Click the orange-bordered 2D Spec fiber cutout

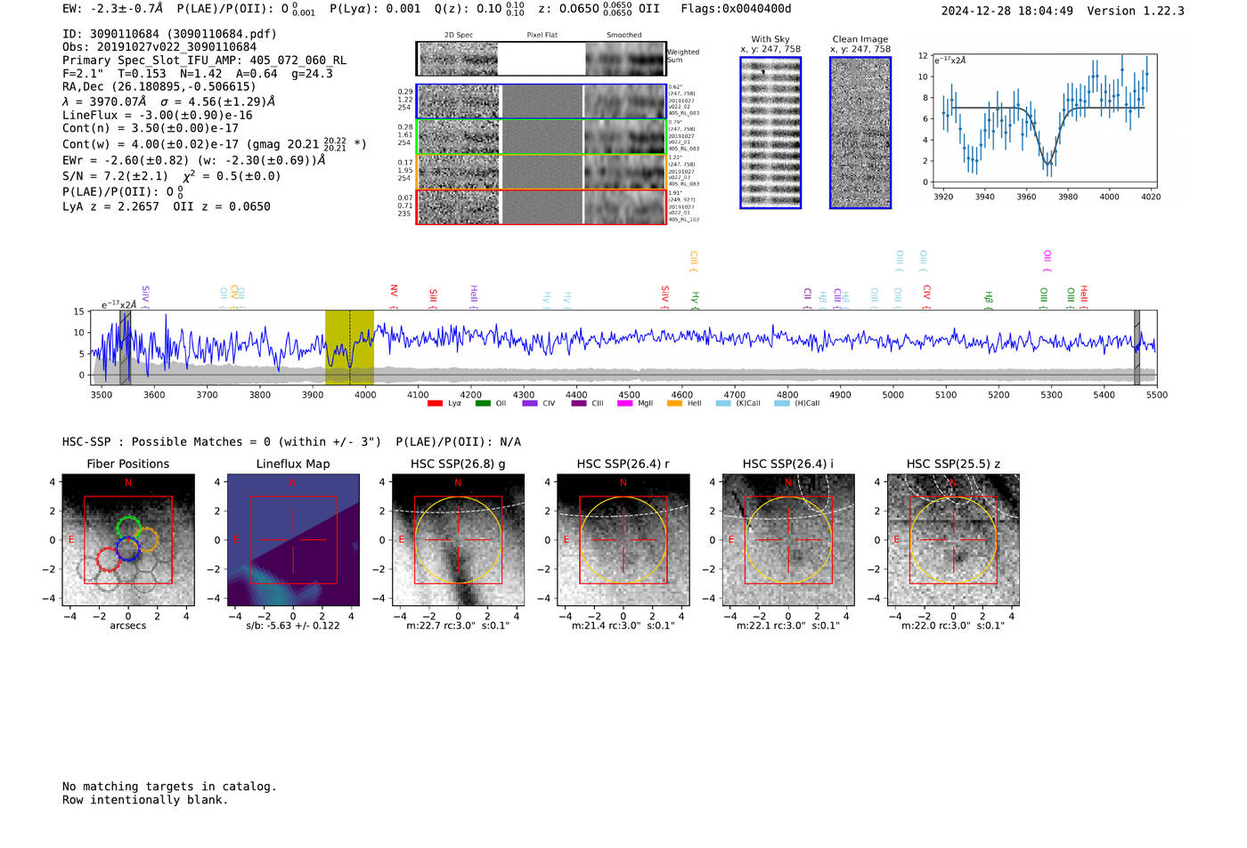pyautogui.click(x=459, y=172)
